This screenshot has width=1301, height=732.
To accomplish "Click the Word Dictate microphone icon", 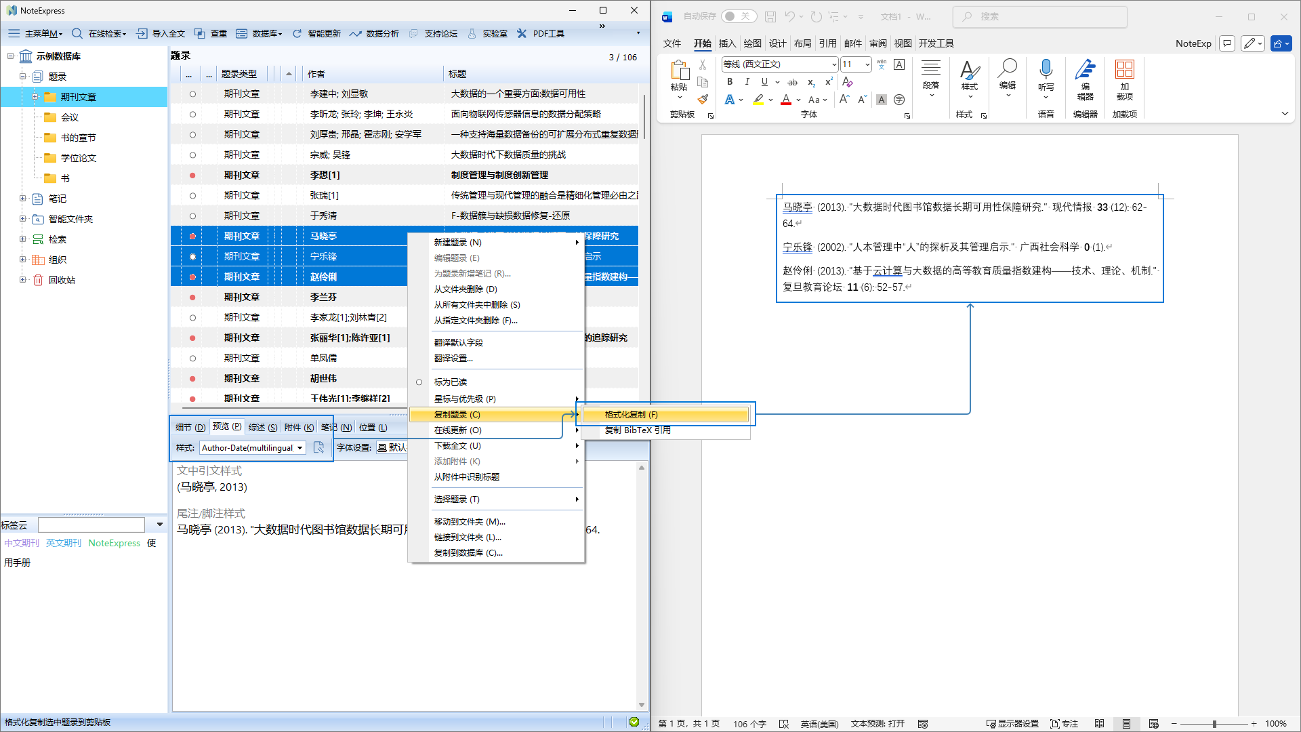I will click(x=1046, y=69).
